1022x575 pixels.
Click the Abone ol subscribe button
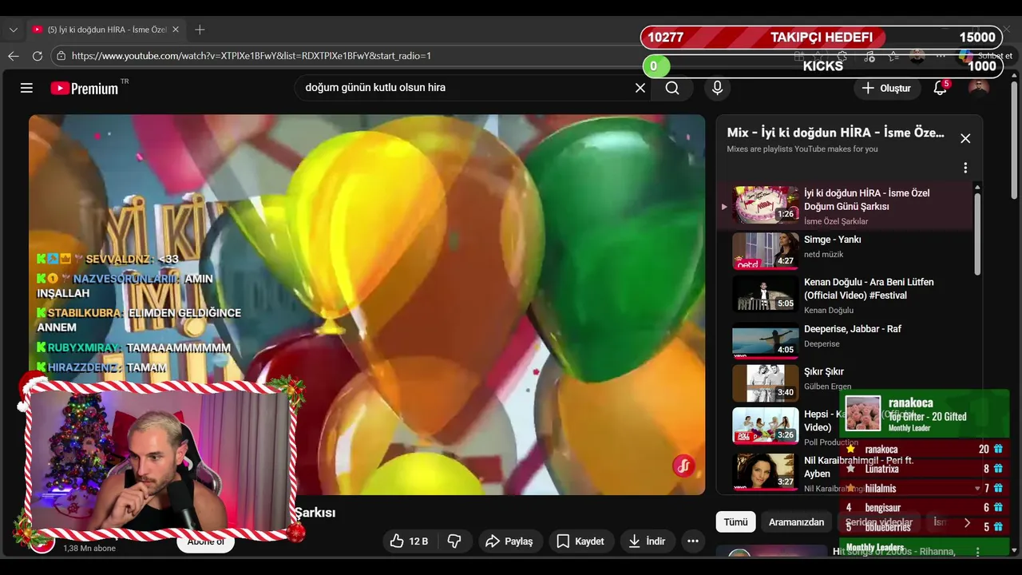pyautogui.click(x=206, y=541)
